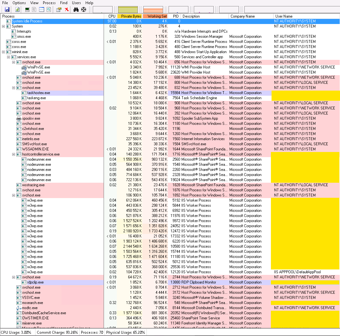Open the Process menu
This screenshot has height=336, width=340.
pyautogui.click(x=49, y=3)
